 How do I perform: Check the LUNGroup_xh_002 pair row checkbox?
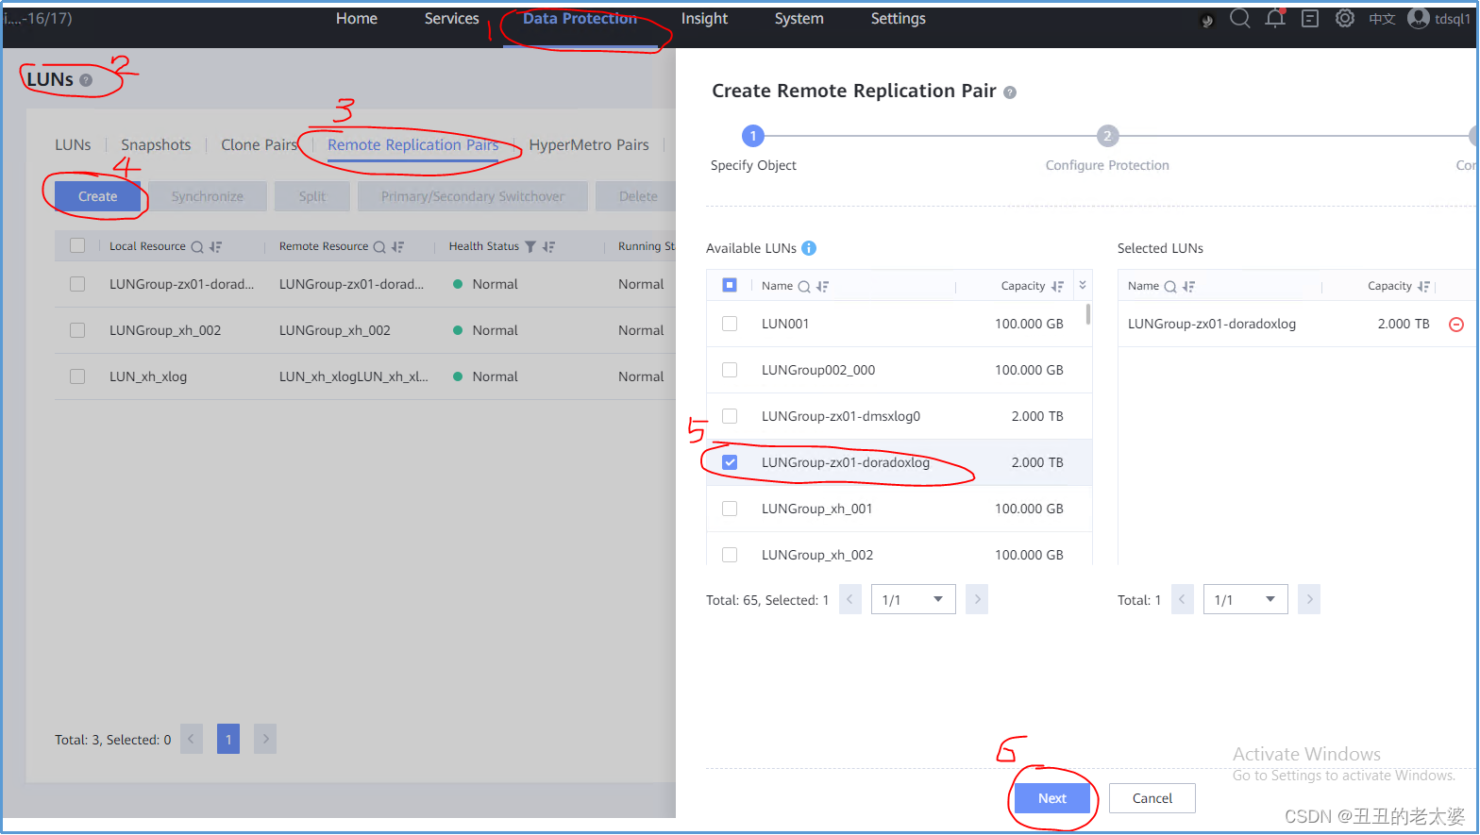77,330
